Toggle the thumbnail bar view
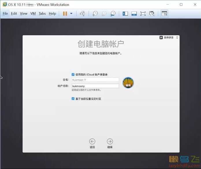The image size is (201, 169). point(134,14)
